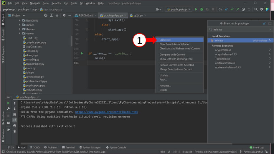Click the Collapse All icon in Project panel
274x154 pixels.
57,15
